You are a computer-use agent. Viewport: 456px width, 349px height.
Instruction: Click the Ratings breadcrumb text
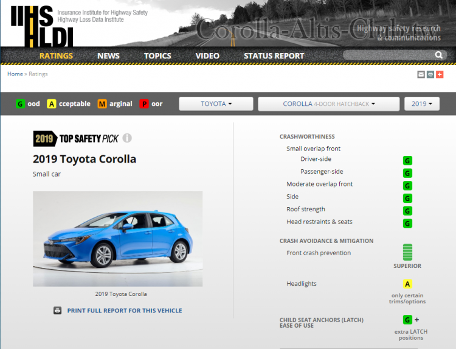[x=38, y=74]
